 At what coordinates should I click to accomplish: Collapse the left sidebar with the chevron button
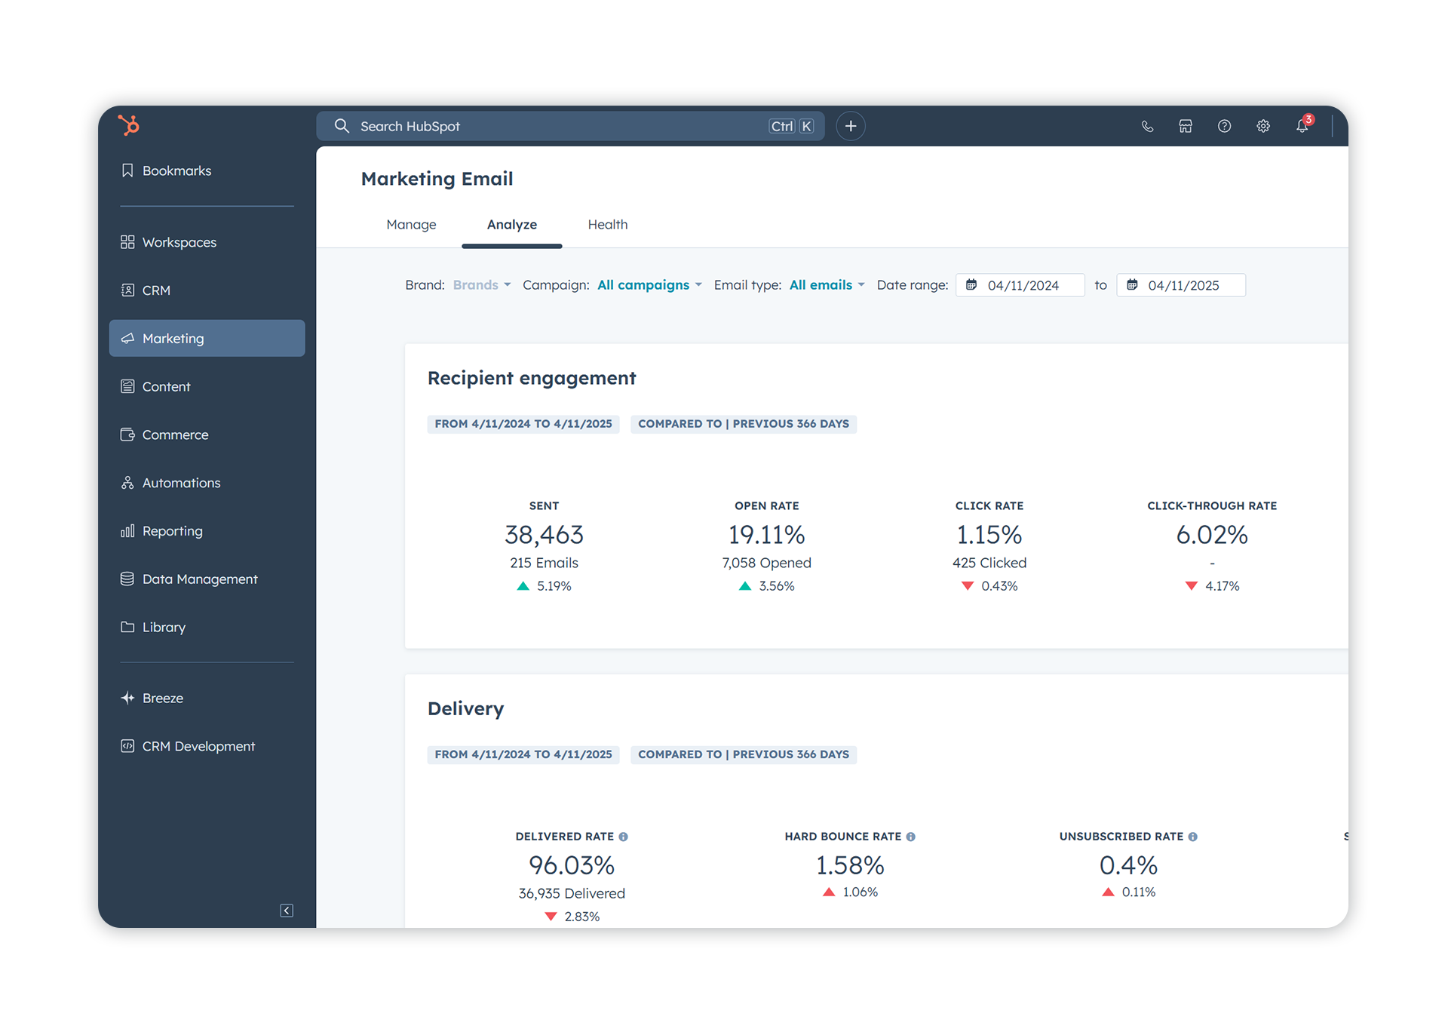click(x=287, y=911)
